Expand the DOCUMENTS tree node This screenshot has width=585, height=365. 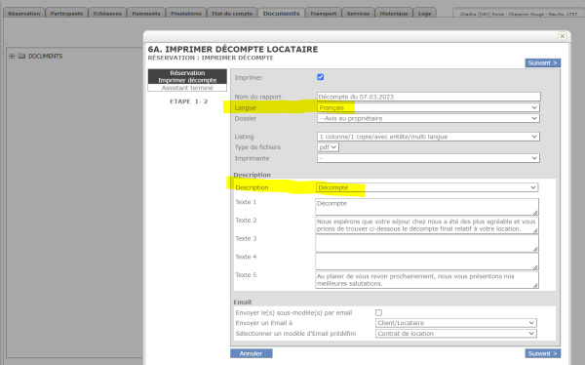[x=12, y=56]
